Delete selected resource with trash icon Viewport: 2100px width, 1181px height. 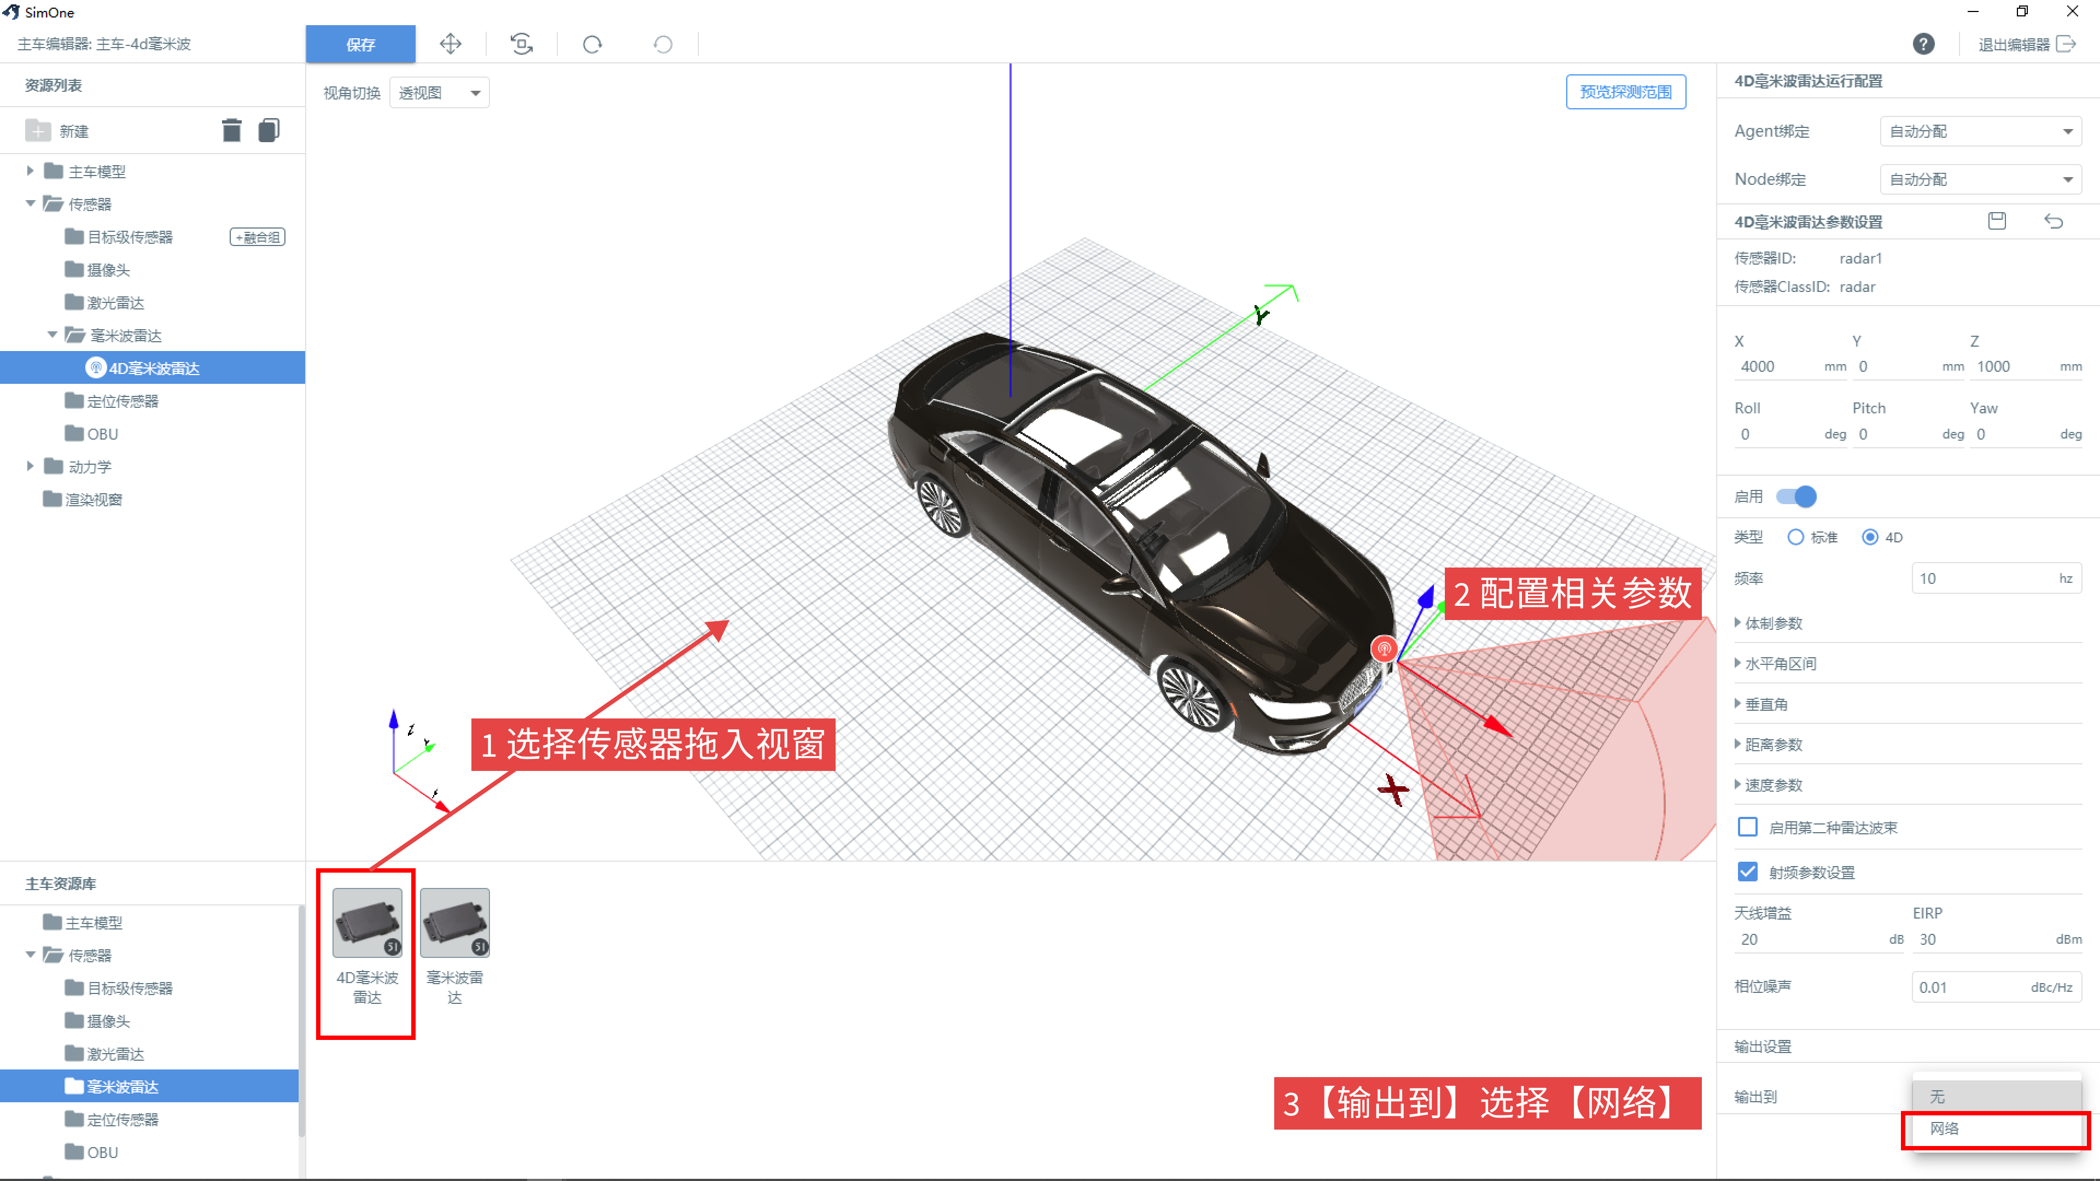coord(231,131)
